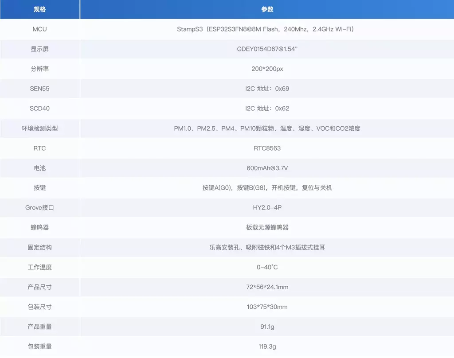
Task: Click the 参数 column header
Action: point(267,9)
